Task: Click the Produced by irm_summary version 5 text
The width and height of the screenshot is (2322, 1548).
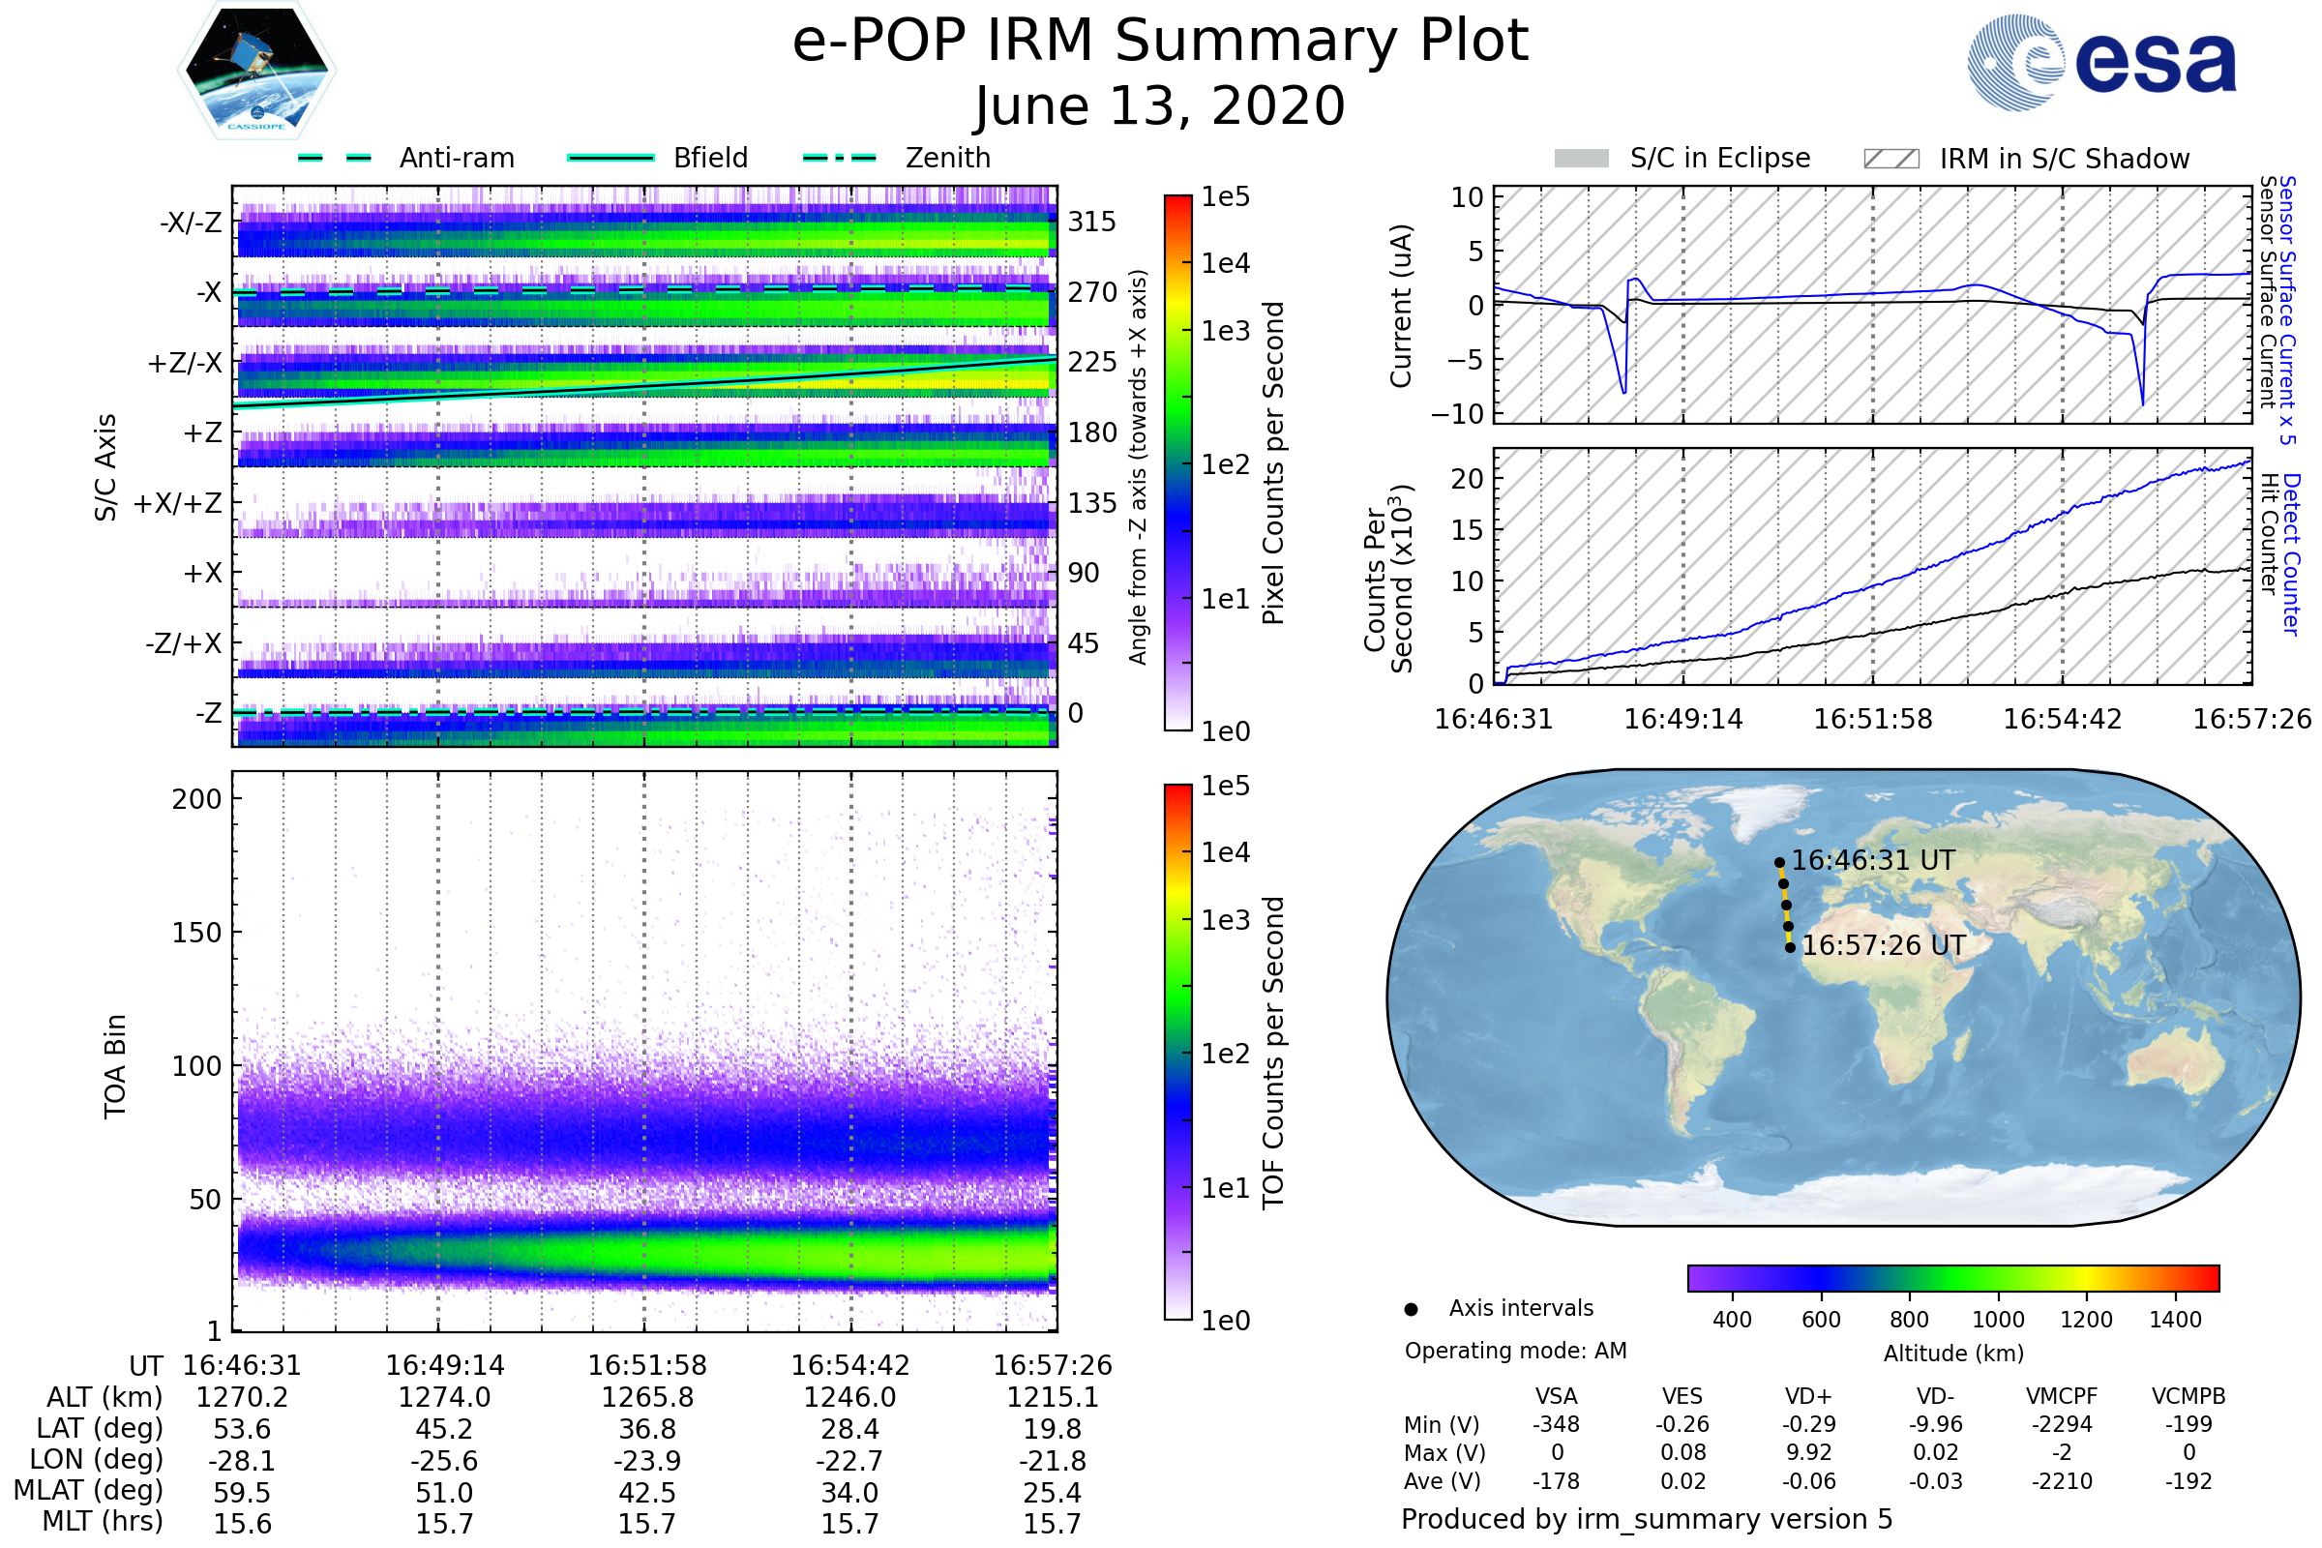Action: pos(1647,1519)
